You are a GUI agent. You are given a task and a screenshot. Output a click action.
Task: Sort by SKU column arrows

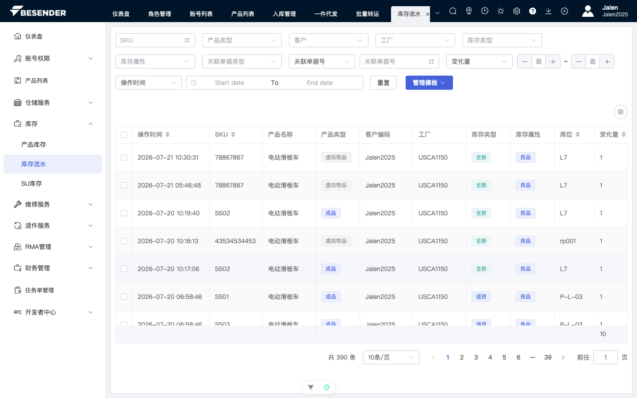point(233,134)
